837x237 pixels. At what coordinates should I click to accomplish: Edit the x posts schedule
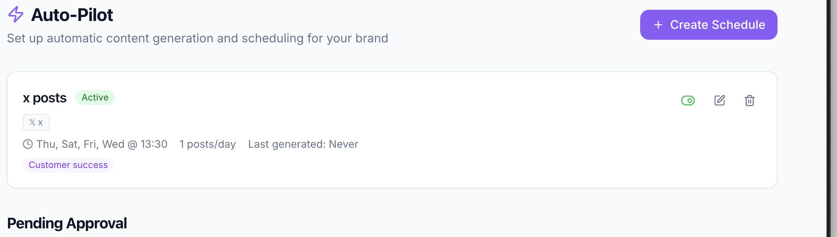[720, 100]
